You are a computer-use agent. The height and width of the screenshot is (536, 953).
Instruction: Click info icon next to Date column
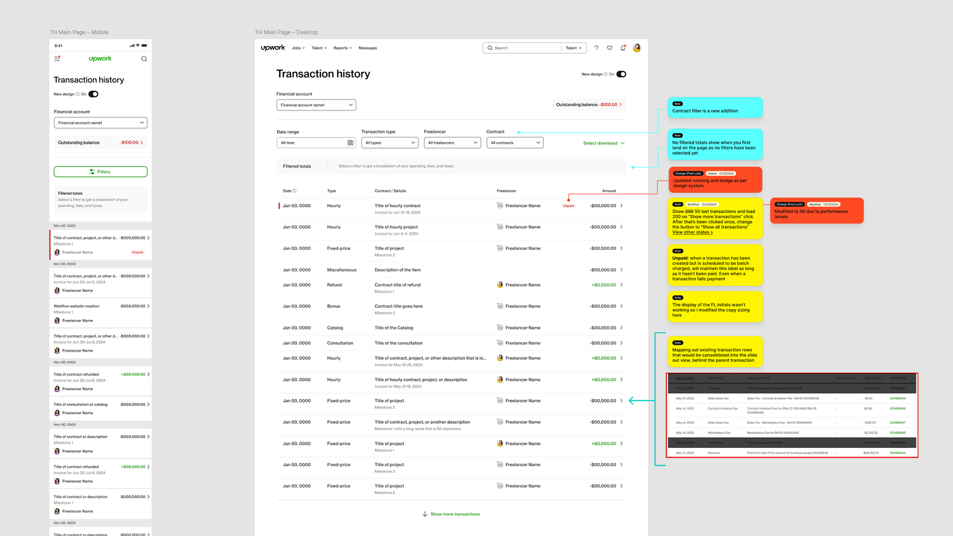pyautogui.click(x=294, y=191)
